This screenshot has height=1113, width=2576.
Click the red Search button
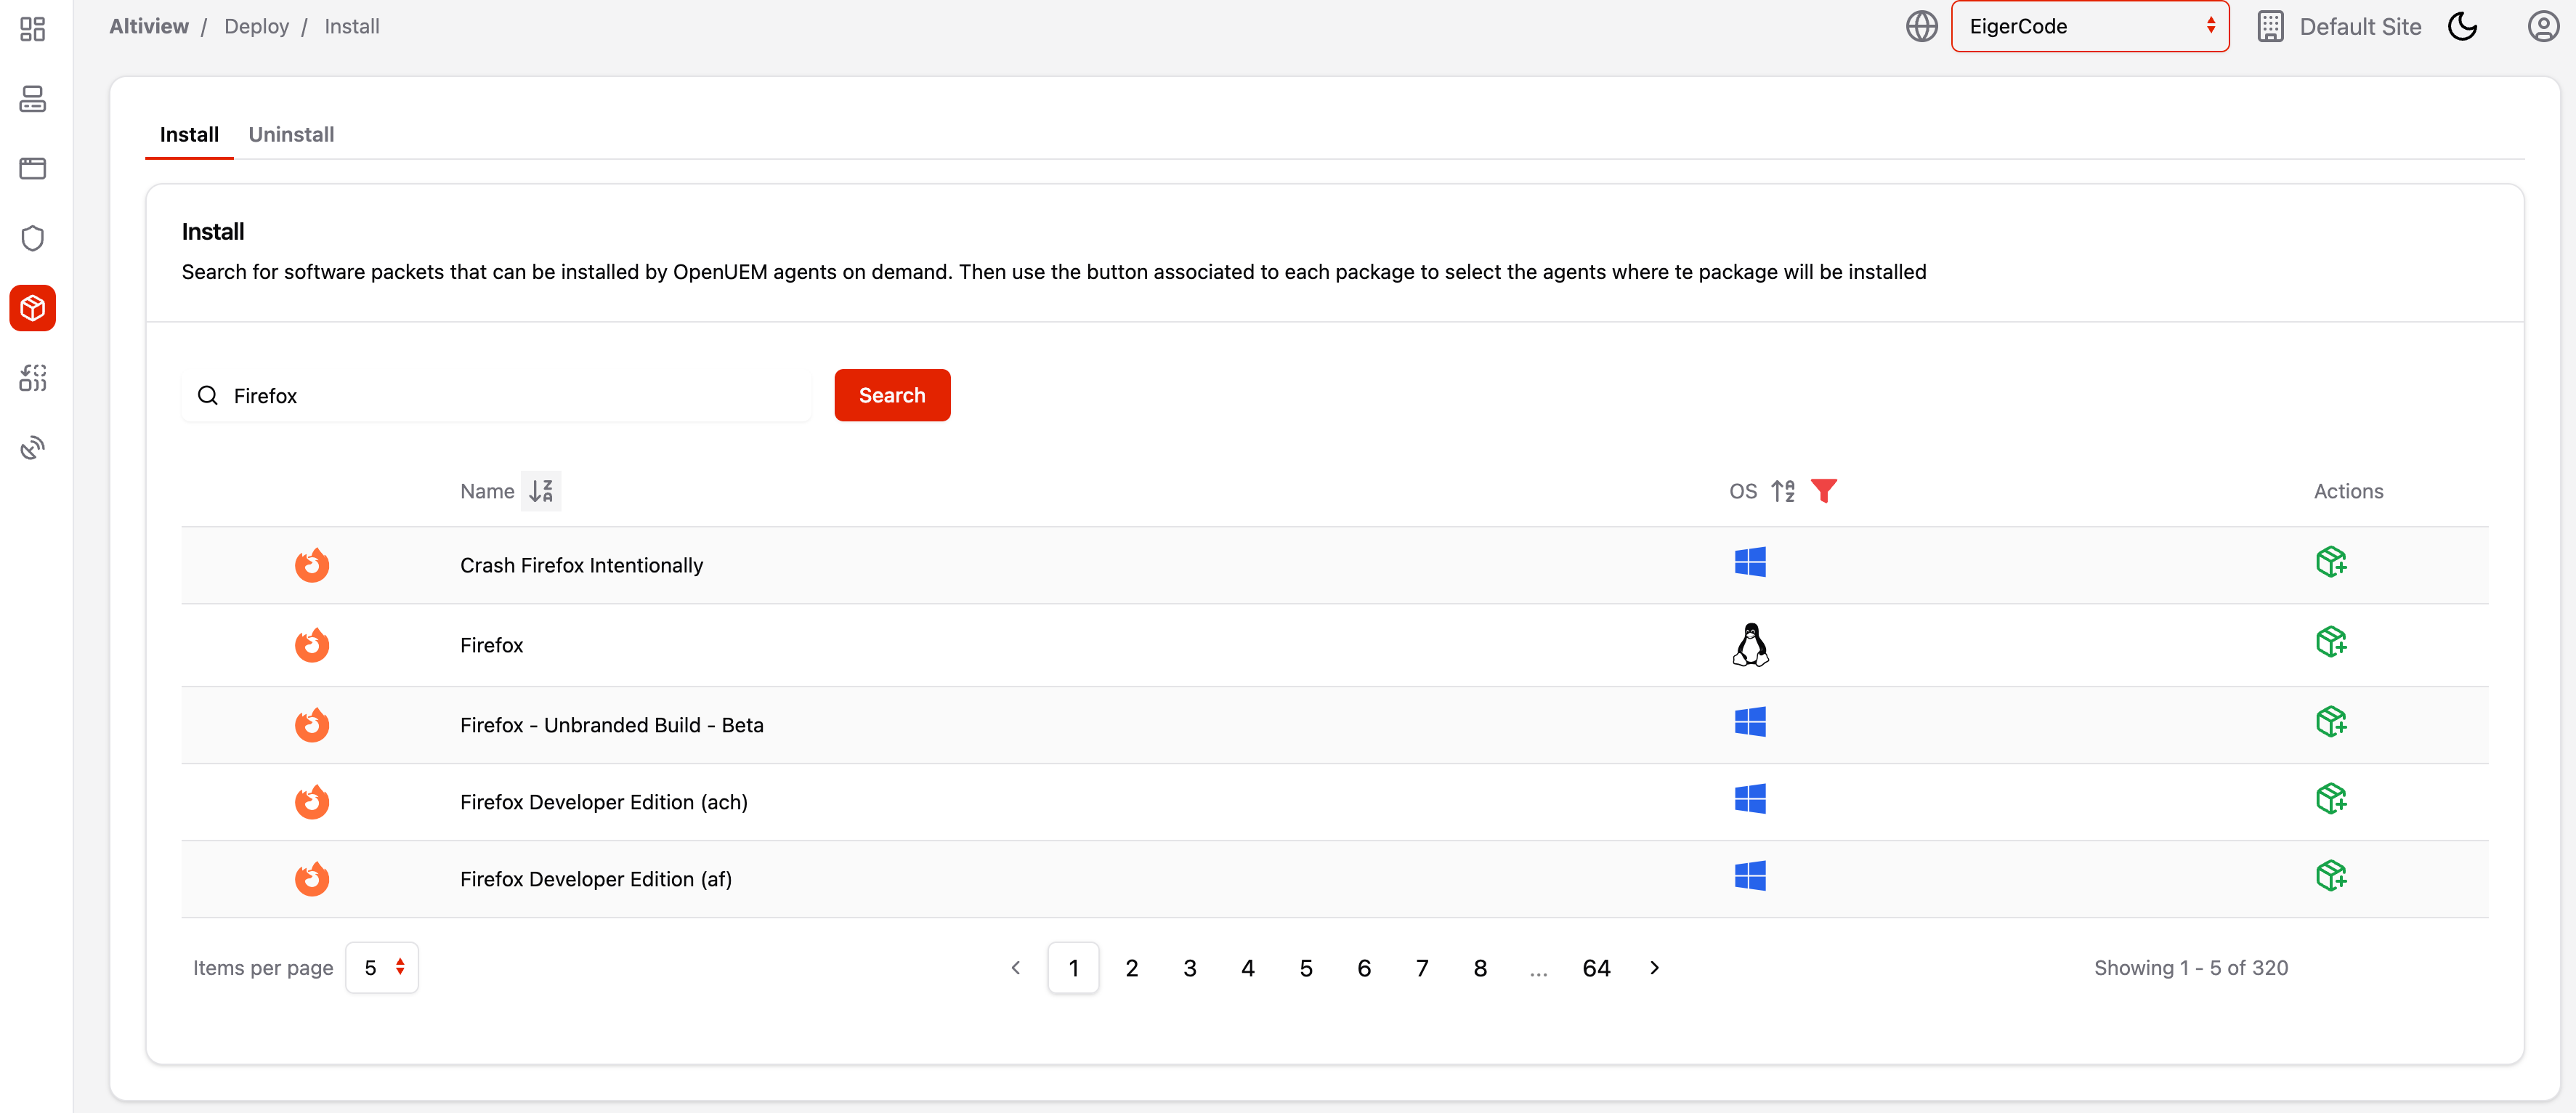click(x=891, y=396)
